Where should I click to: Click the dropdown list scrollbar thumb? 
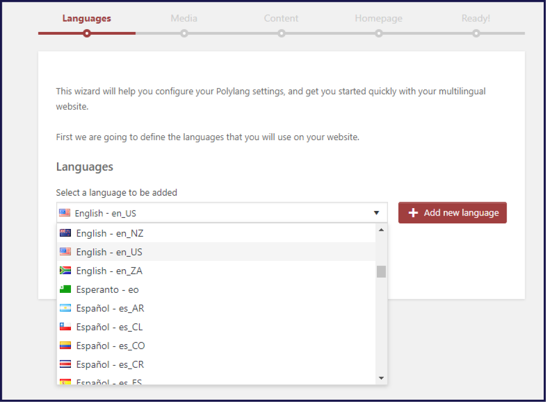point(381,272)
